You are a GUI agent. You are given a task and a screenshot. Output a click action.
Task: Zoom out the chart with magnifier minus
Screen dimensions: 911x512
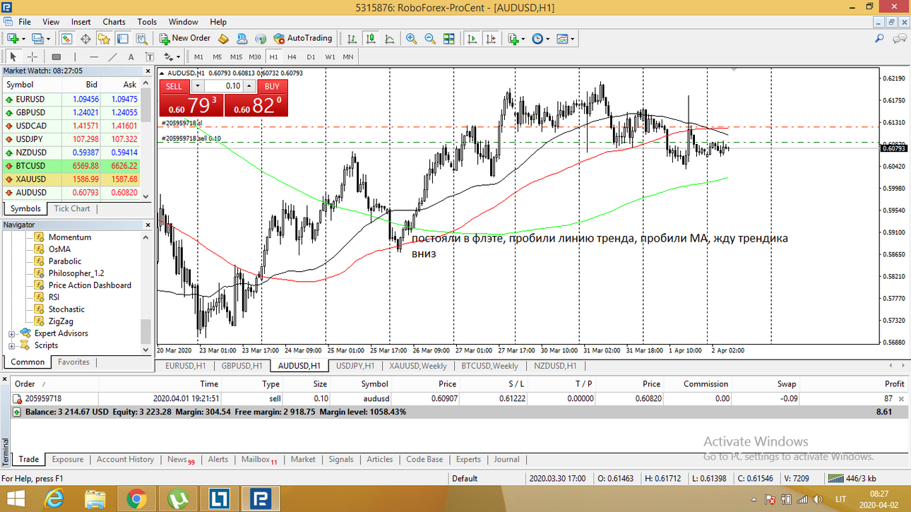coord(430,38)
